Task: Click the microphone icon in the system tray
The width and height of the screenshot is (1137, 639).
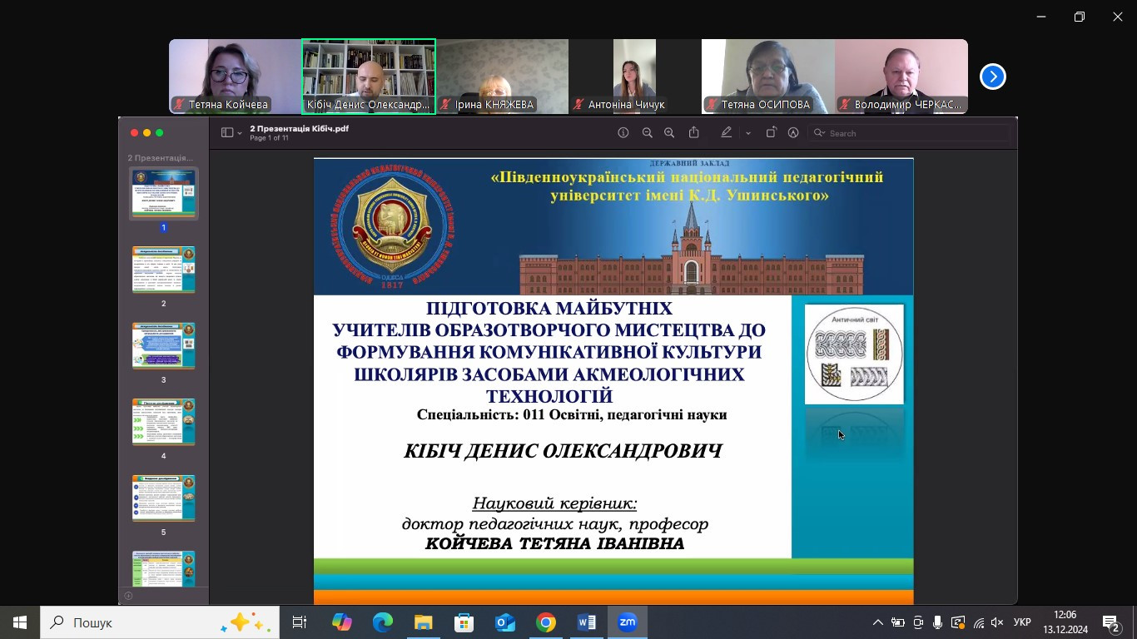Action: [x=938, y=622]
